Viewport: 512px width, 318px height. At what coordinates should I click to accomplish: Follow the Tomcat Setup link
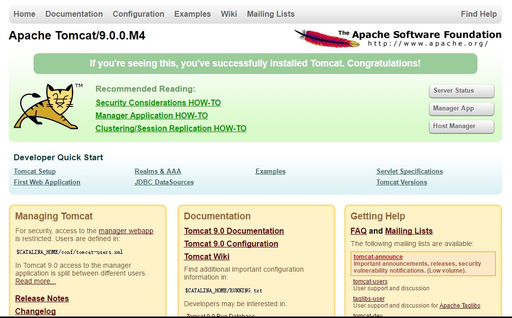pos(35,172)
